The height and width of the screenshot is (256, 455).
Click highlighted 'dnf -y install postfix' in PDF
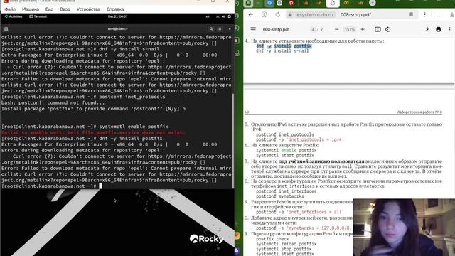[x=284, y=46]
